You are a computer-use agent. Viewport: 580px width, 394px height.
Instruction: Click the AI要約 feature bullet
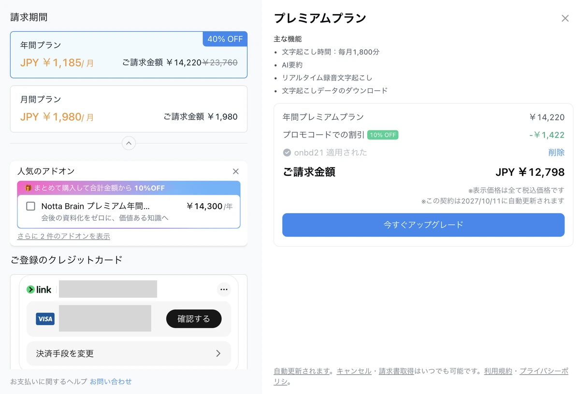292,65
